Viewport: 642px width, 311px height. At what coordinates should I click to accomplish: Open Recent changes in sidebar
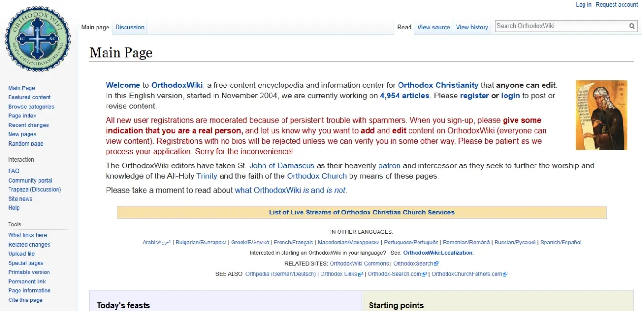click(x=29, y=126)
